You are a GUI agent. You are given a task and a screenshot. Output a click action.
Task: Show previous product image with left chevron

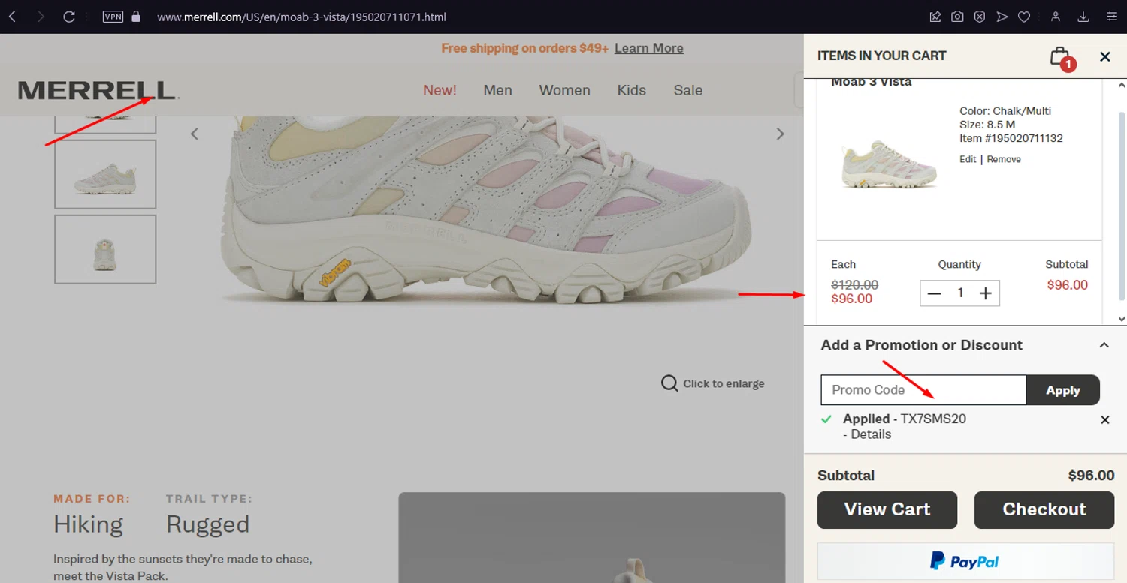[x=195, y=134]
